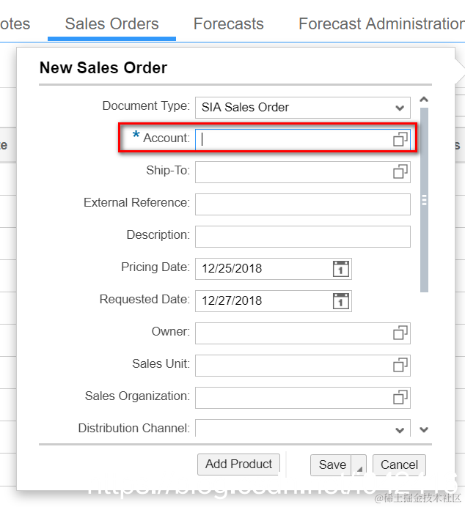Open Save button split arrow menu
465x507 pixels.
click(359, 465)
